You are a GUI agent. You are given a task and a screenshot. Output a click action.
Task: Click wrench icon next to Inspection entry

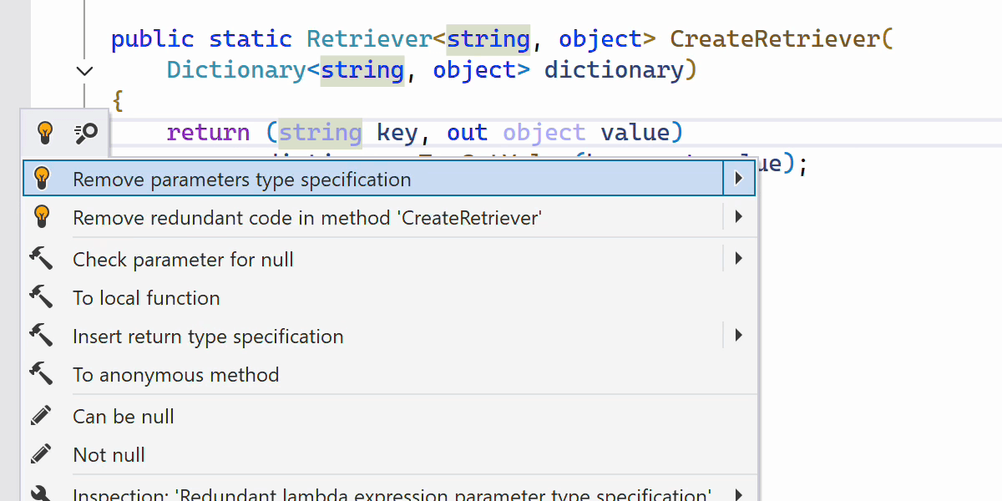pos(42,493)
